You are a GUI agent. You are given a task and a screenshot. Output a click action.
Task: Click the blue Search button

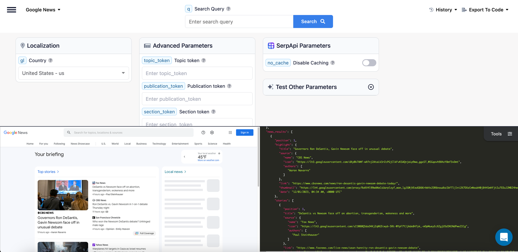coord(313,21)
